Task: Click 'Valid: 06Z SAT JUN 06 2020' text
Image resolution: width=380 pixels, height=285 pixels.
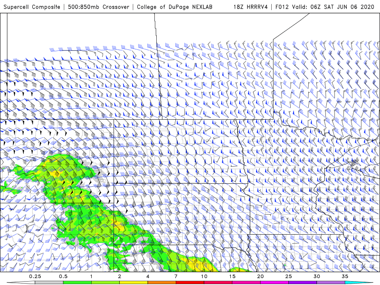Action: [333, 7]
